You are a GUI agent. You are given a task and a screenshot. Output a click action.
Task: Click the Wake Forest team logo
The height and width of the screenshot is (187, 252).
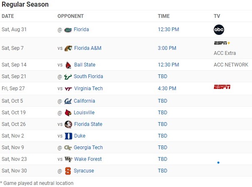pos(68,159)
